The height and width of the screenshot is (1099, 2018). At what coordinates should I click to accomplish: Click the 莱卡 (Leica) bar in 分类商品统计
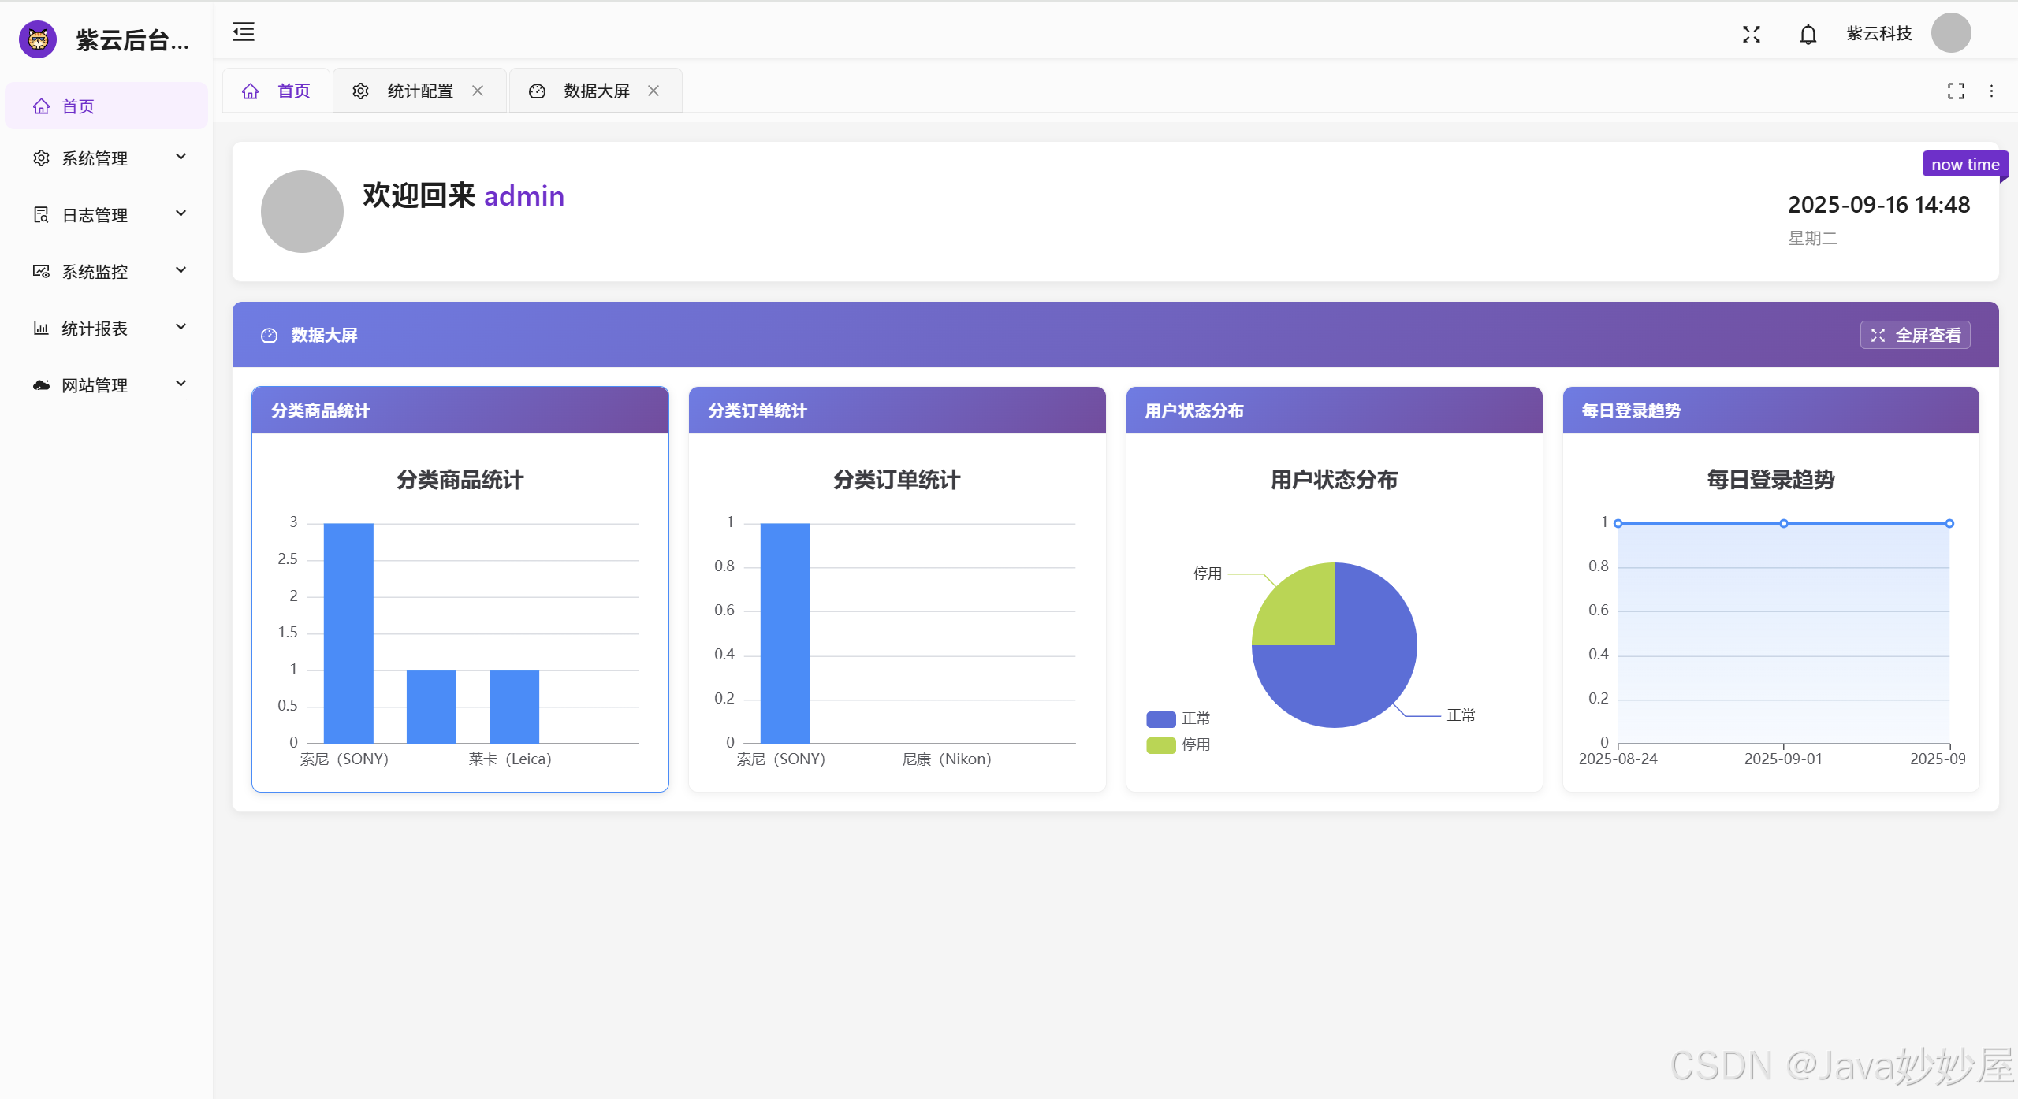(x=514, y=707)
